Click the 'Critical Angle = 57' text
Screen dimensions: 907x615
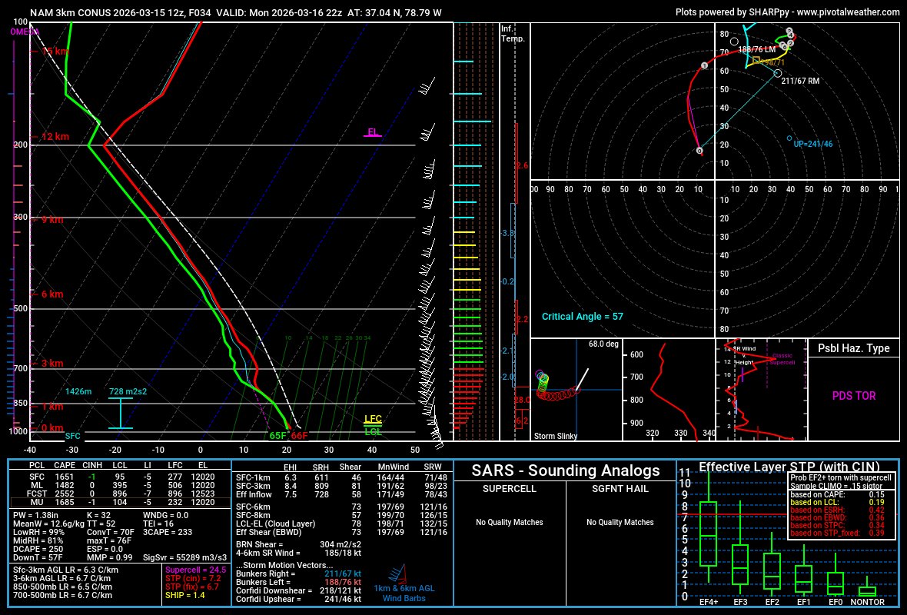click(x=583, y=317)
